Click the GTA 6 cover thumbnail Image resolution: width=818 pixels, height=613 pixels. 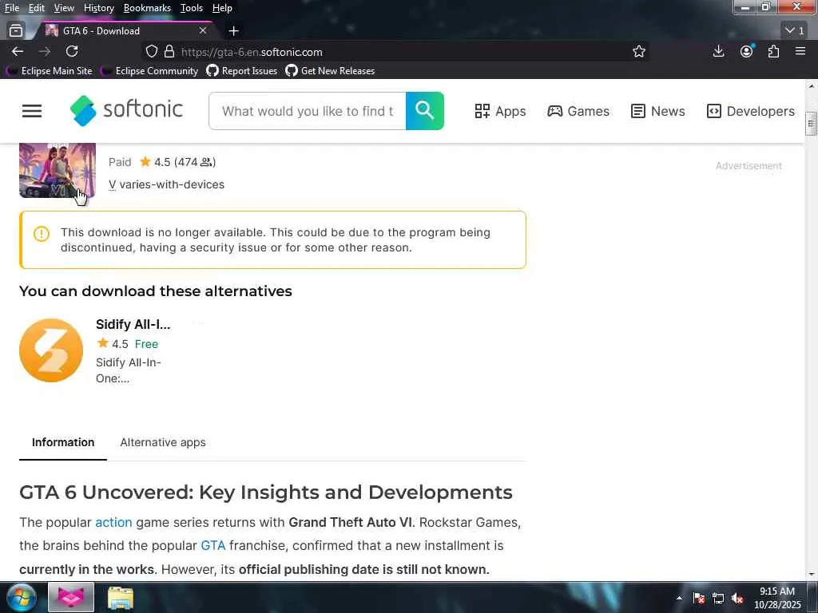pyautogui.click(x=58, y=171)
